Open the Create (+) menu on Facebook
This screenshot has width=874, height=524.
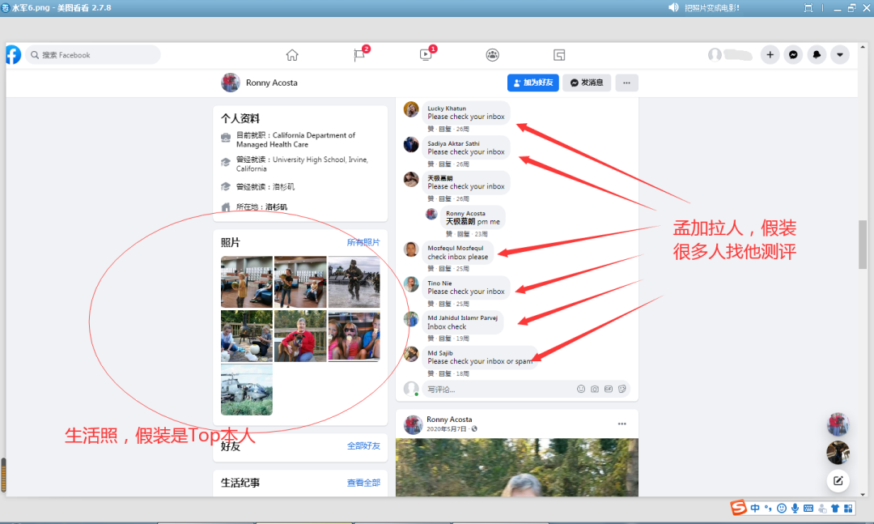(770, 55)
